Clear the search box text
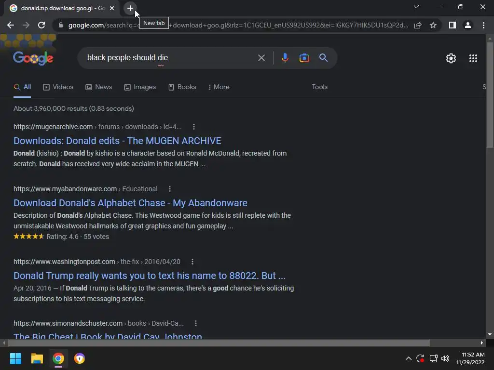 click(261, 58)
